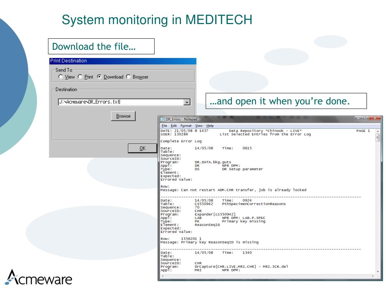Maximize the DR_Errors Notepad window
Image resolution: width=386 pixels, height=289 pixels.
point(365,118)
